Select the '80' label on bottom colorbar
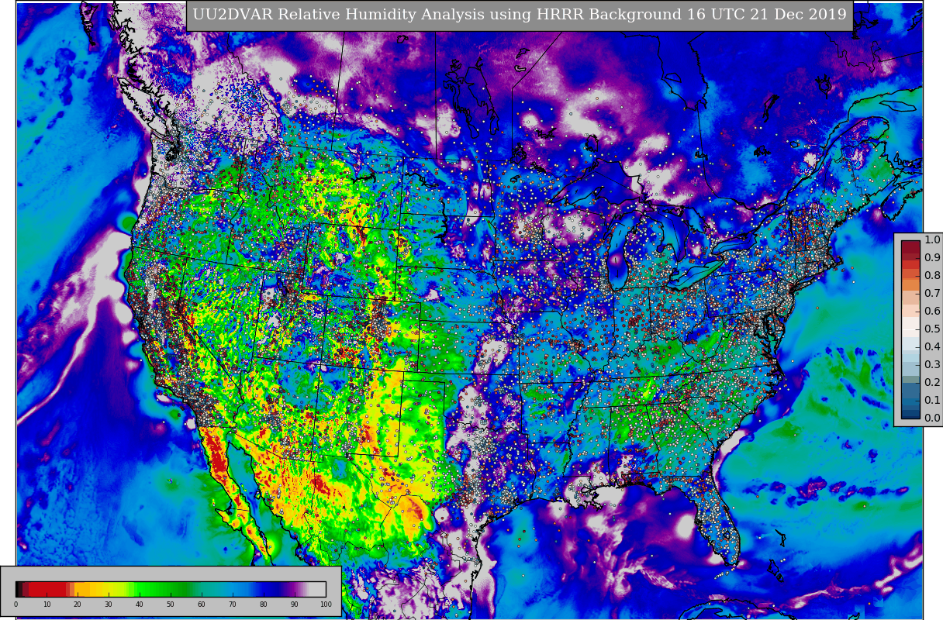Screen dimensions: 943x620 [x=264, y=604]
